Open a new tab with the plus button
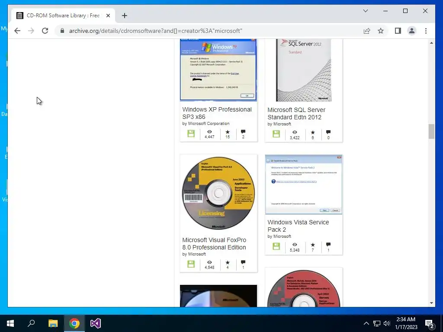Viewport: 443px width, 332px height. click(125, 16)
